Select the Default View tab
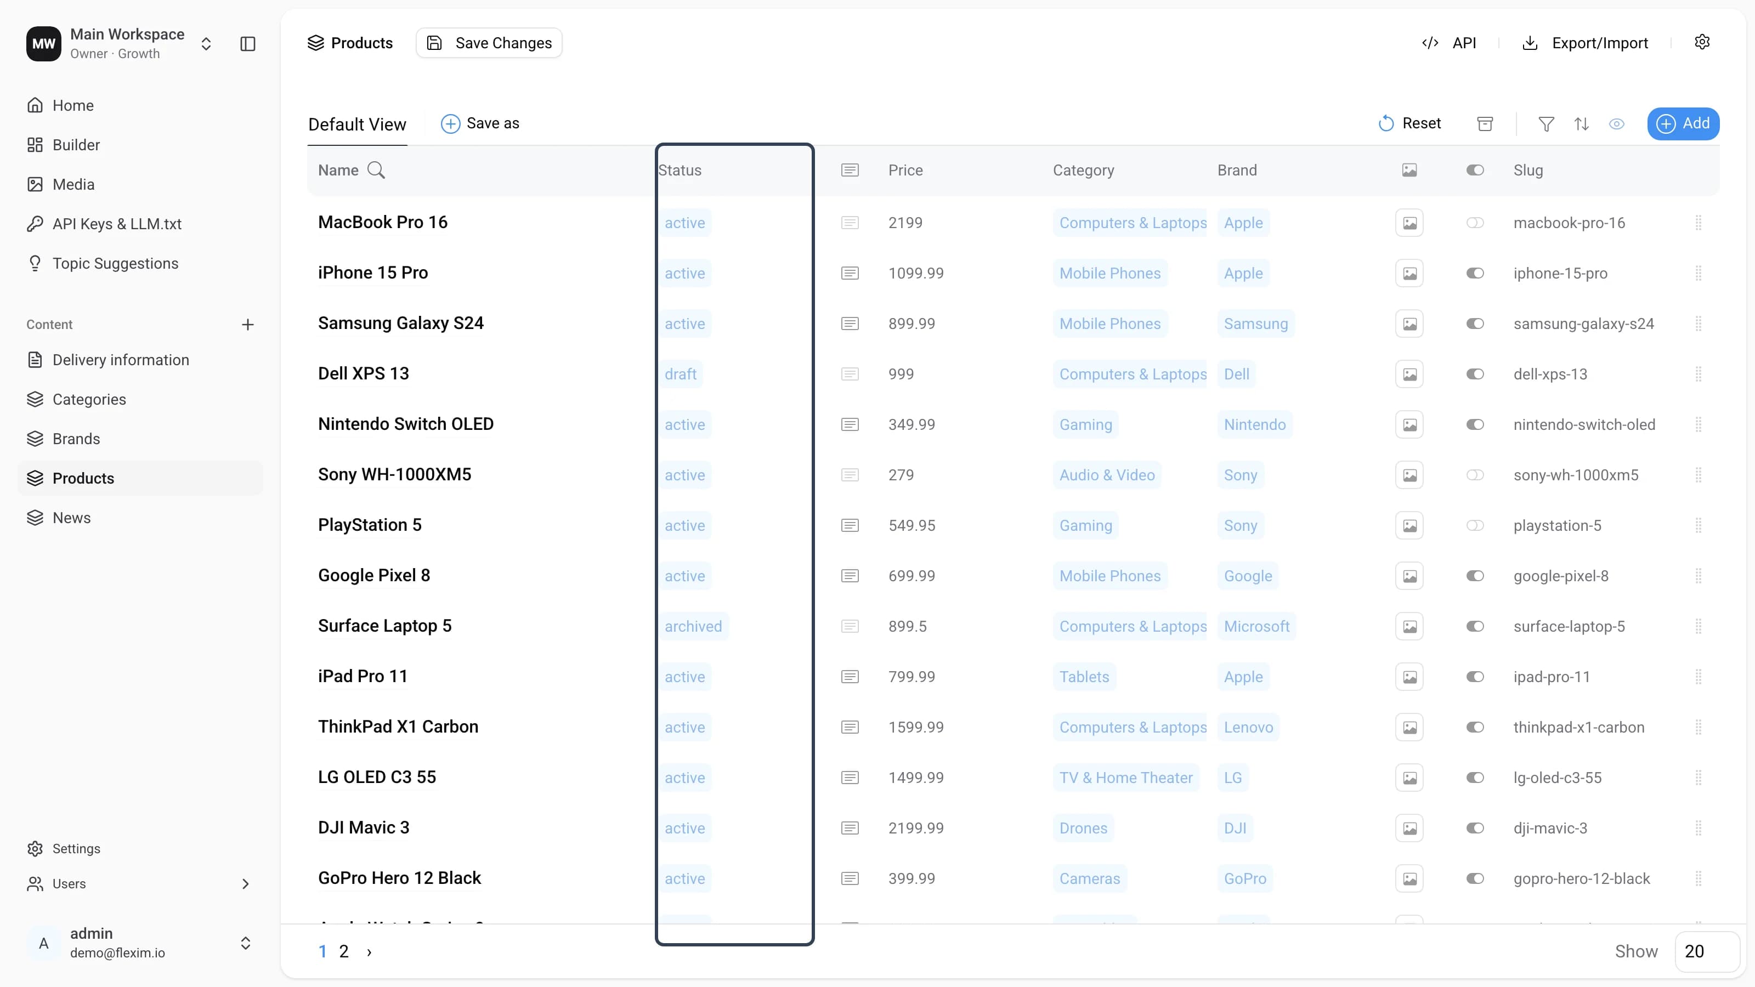The image size is (1755, 987). click(x=357, y=124)
